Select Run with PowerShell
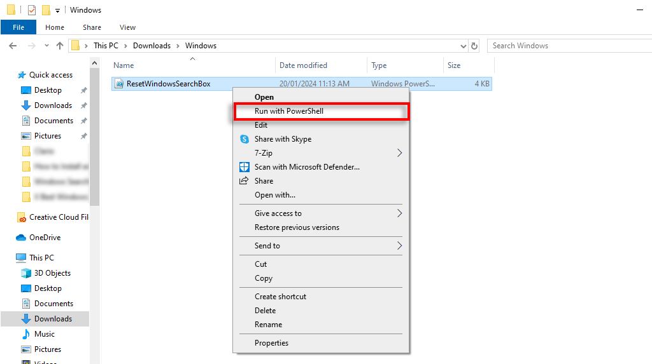The height and width of the screenshot is (364, 652). (x=288, y=111)
